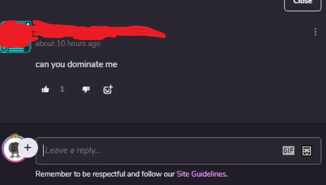This screenshot has width=326, height=185.
Task: Click the plus button beside bird avatar
Action: point(27,147)
